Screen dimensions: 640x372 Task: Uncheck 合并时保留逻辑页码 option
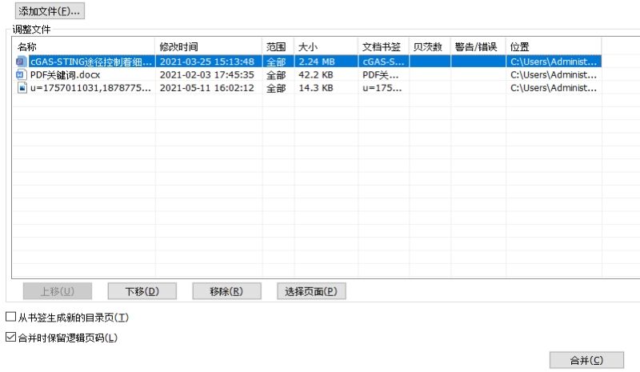coord(10,338)
